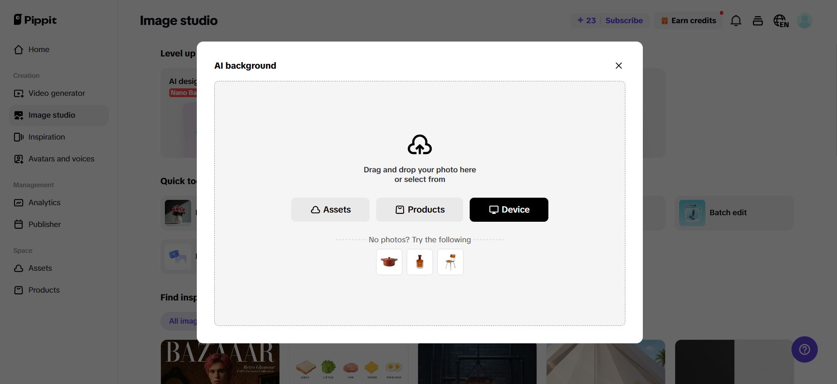Click the Home house icon
This screenshot has height=384, width=837.
tap(18, 49)
